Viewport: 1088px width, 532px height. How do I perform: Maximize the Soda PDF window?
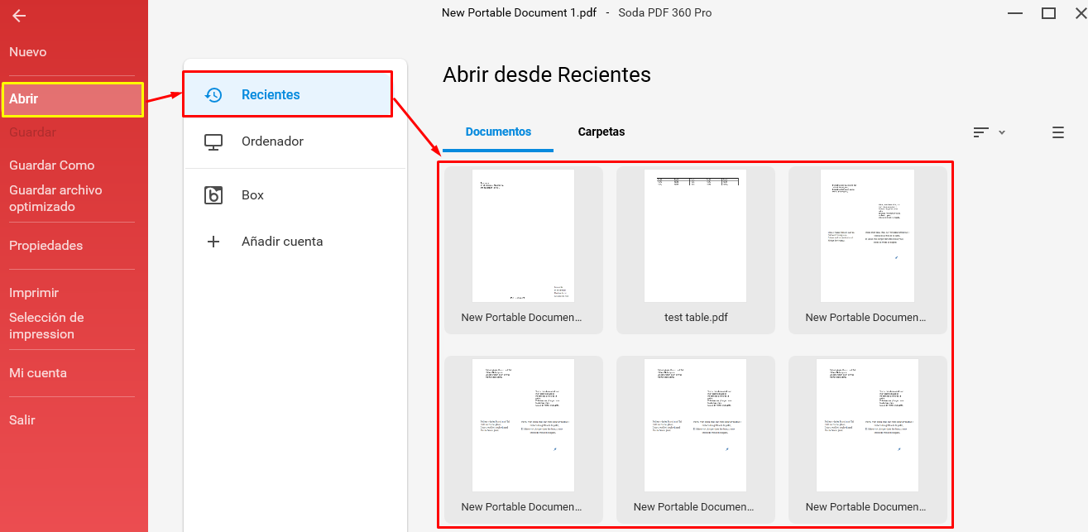tap(1048, 13)
